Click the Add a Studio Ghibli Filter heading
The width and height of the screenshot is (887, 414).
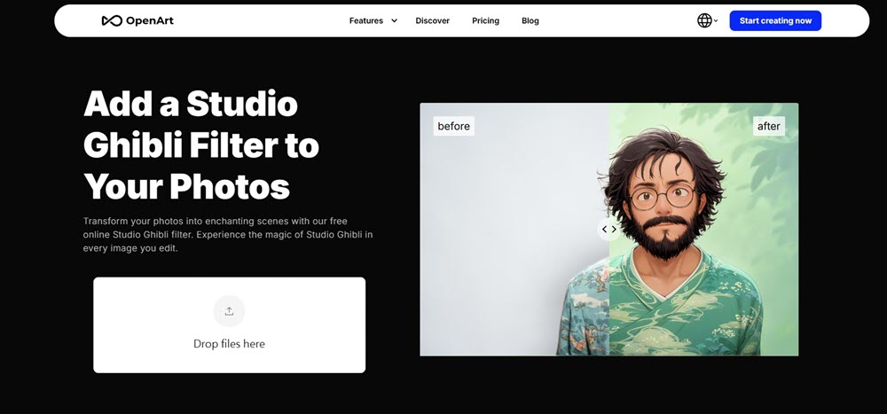pos(201,145)
